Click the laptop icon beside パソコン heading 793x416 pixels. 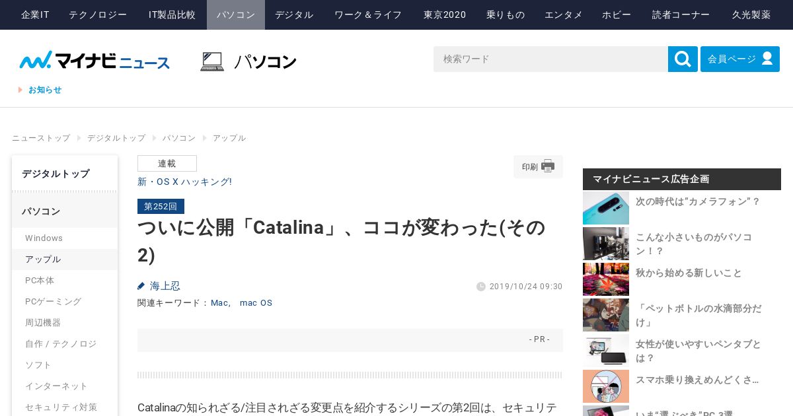[212, 61]
